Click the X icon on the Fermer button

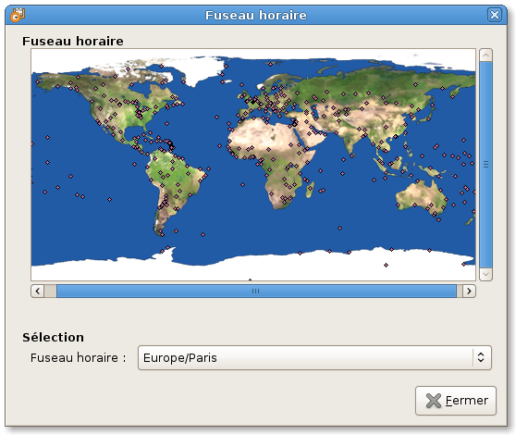click(434, 401)
